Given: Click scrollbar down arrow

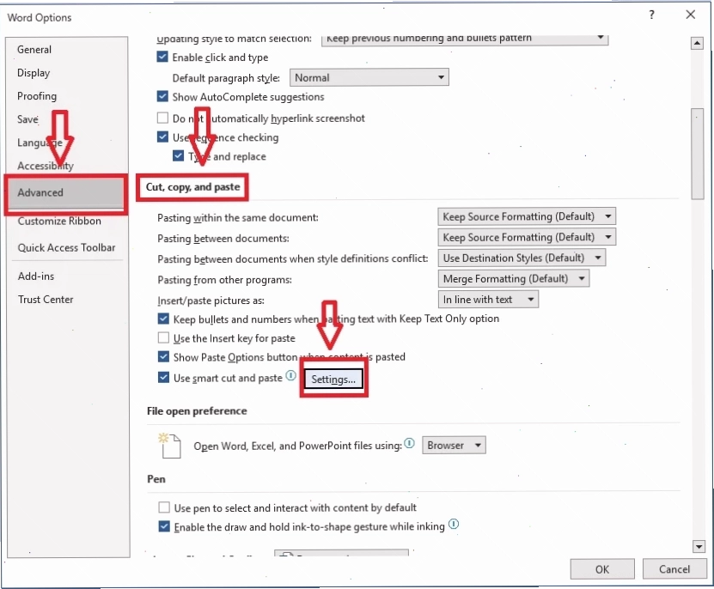Looking at the screenshot, I should 698,546.
